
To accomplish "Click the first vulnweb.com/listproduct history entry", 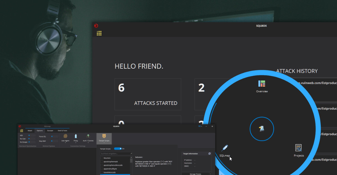I will pos(317,83).
